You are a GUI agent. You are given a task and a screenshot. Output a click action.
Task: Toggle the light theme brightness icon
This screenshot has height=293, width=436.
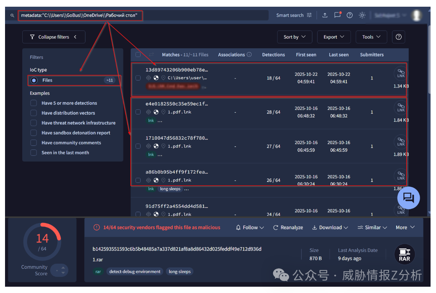point(362,15)
